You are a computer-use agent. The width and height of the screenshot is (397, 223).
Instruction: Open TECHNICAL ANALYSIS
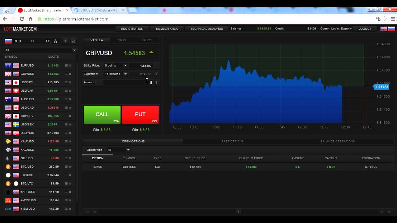coord(207,28)
